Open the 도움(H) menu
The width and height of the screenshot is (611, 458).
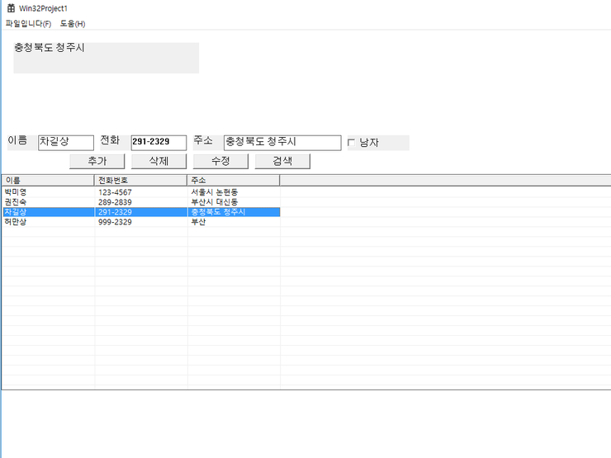(x=73, y=24)
